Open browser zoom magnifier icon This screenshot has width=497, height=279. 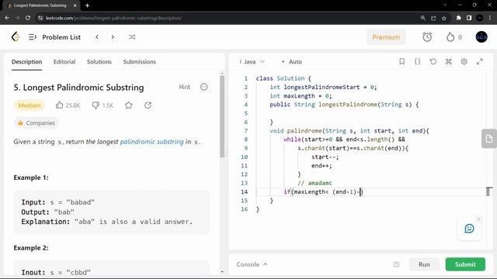(422, 18)
